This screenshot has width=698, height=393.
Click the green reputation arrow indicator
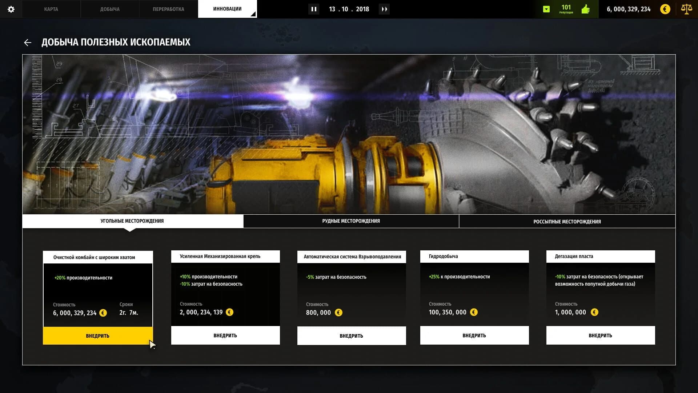(x=547, y=8)
